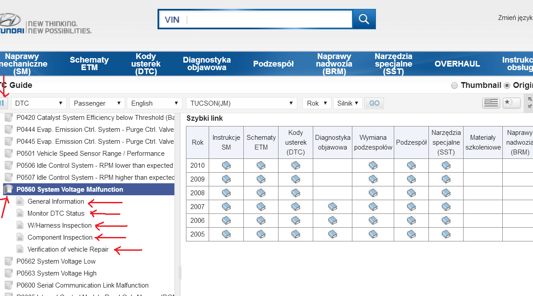Screen dimensions: 533x296
Task: Click the Materiały szkoleniowe column header
Action: 483,142
